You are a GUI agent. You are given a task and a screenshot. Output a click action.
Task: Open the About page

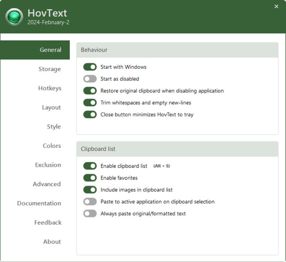click(52, 242)
